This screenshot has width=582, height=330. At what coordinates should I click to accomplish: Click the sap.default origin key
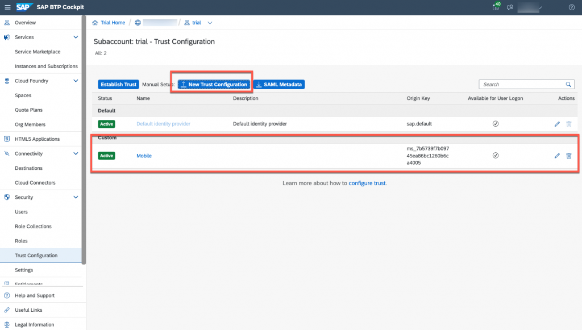tap(419, 124)
